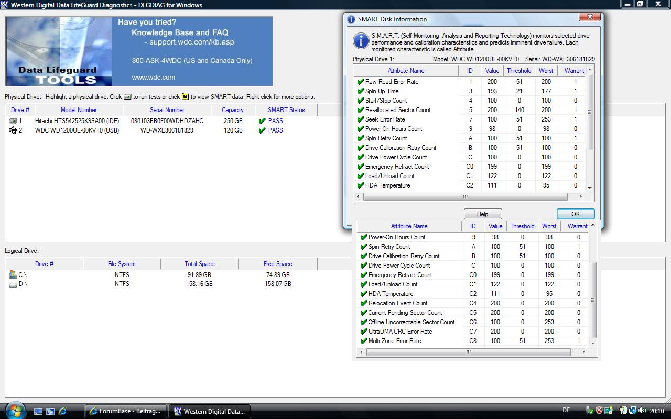
Task: Click the DE language indicator in taskbar
Action: (x=566, y=411)
